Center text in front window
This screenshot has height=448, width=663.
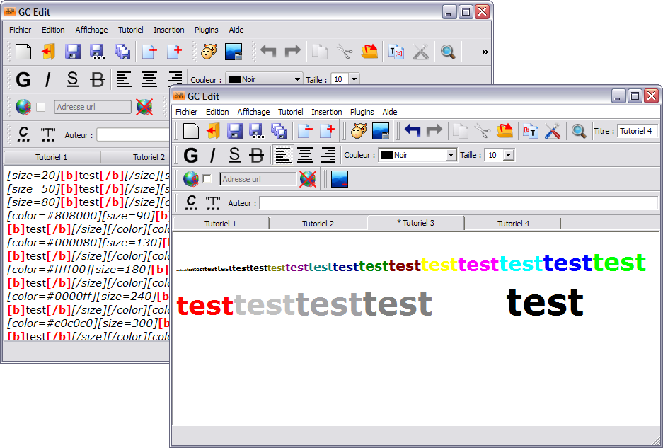click(305, 155)
